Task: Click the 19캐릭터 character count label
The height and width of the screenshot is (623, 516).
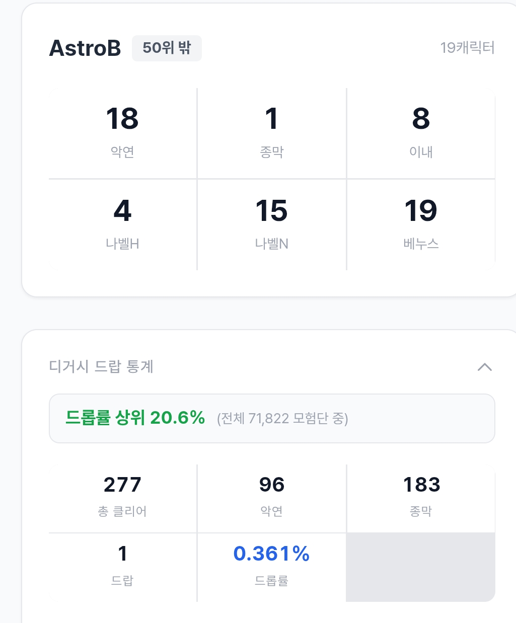Action: tap(467, 48)
